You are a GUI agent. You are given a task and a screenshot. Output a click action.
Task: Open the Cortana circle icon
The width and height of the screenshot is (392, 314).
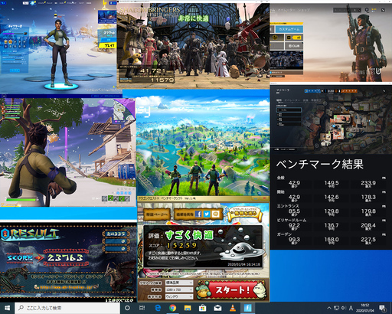pyautogui.click(x=127, y=308)
